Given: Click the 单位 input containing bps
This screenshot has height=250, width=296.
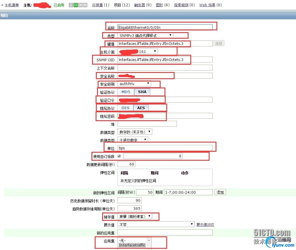Looking at the screenshot, I should [x=165, y=148].
